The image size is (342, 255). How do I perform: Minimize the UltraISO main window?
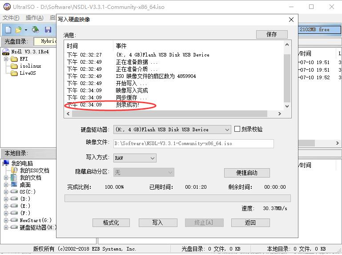(291, 7)
